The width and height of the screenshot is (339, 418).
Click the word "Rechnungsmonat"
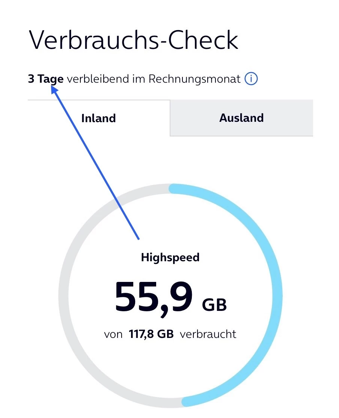tap(194, 79)
